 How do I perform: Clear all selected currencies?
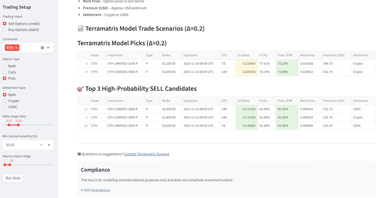(42, 48)
